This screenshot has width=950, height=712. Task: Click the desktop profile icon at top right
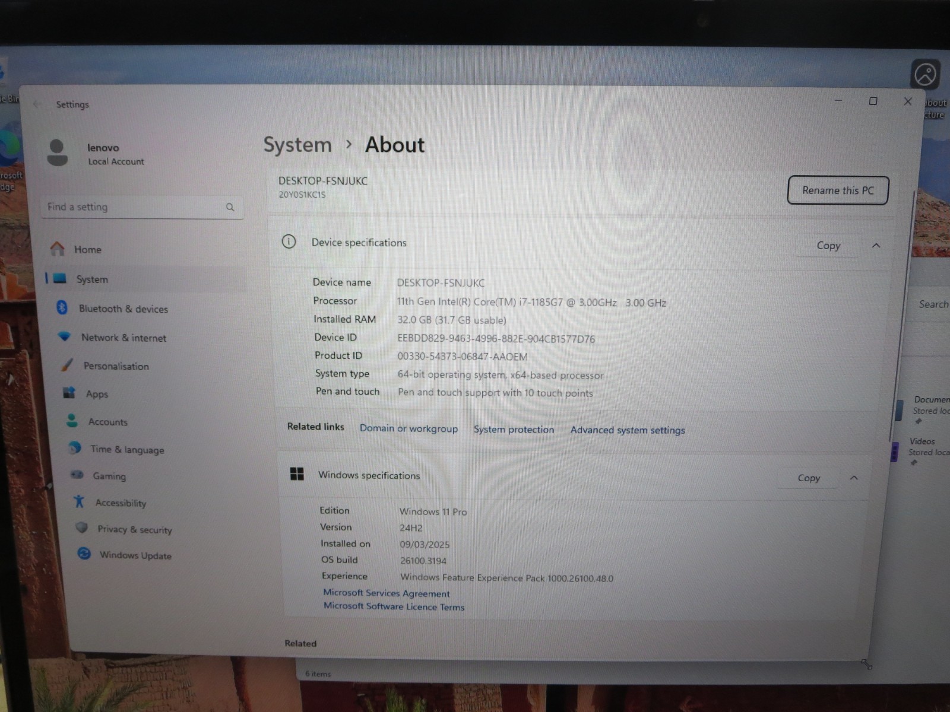pyautogui.click(x=925, y=75)
